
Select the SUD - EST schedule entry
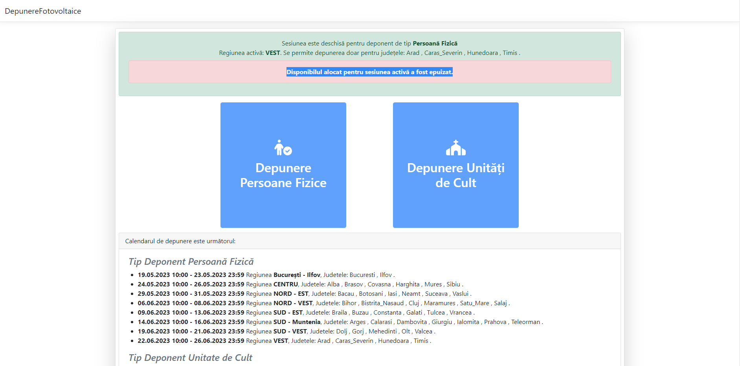(x=306, y=313)
